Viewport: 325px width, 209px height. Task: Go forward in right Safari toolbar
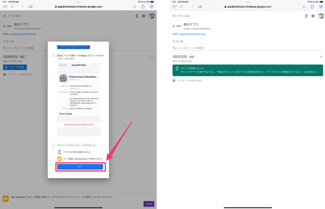tap(192, 7)
